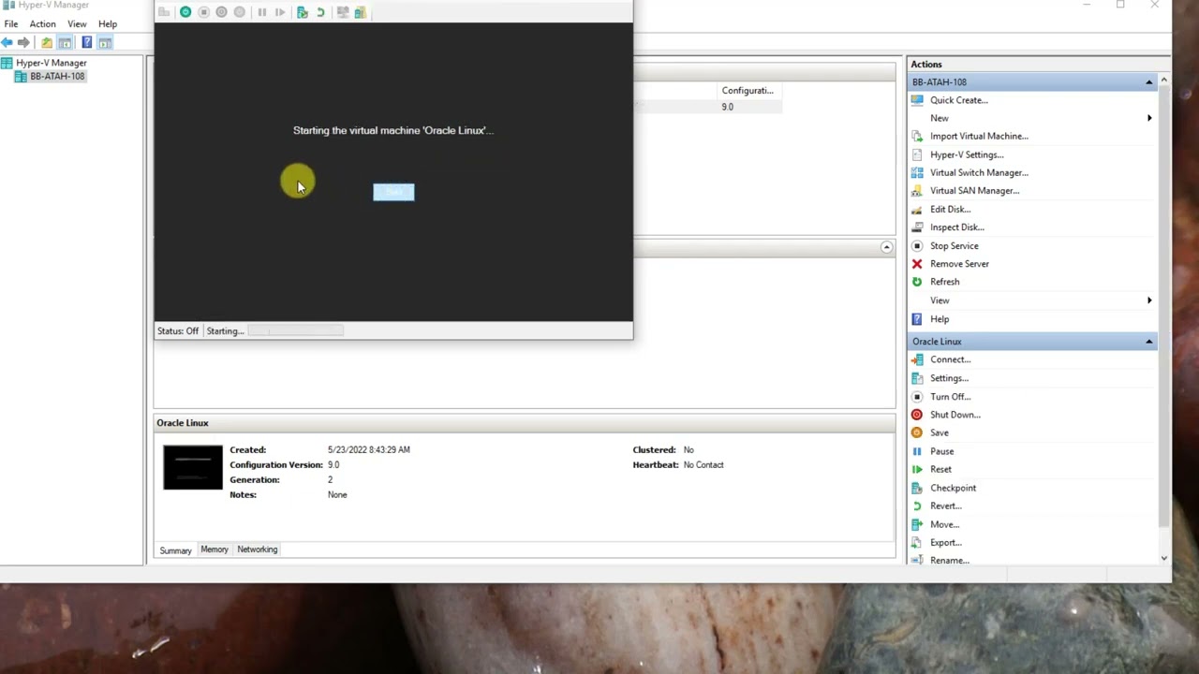
Task: Click the Shut Down icon in VM toolbar
Action: point(221,12)
